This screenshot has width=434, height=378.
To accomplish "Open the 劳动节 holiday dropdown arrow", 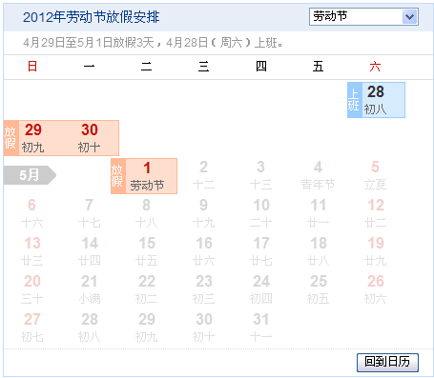I will [409, 17].
